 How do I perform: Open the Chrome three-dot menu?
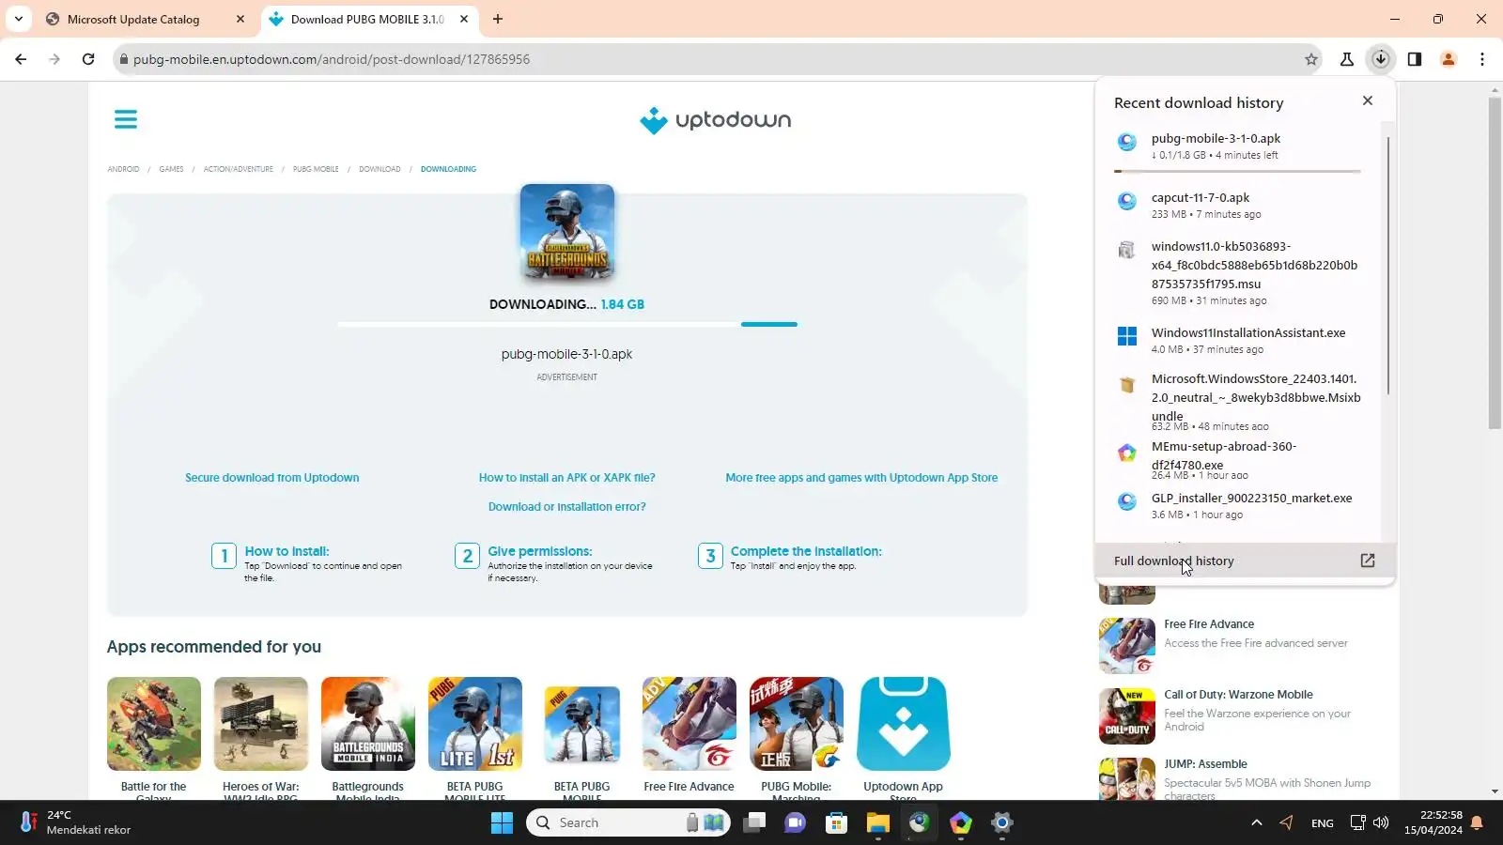(x=1482, y=59)
